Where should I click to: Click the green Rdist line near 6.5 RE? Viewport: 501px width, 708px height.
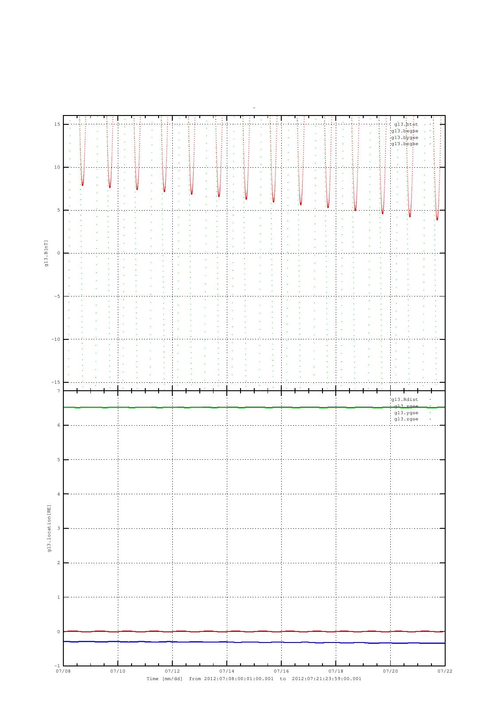[254, 407]
